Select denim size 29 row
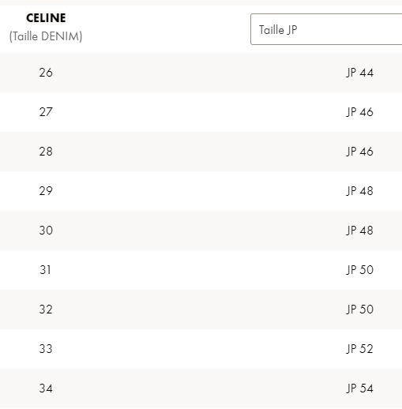This screenshot has height=409, width=402. tap(201, 191)
